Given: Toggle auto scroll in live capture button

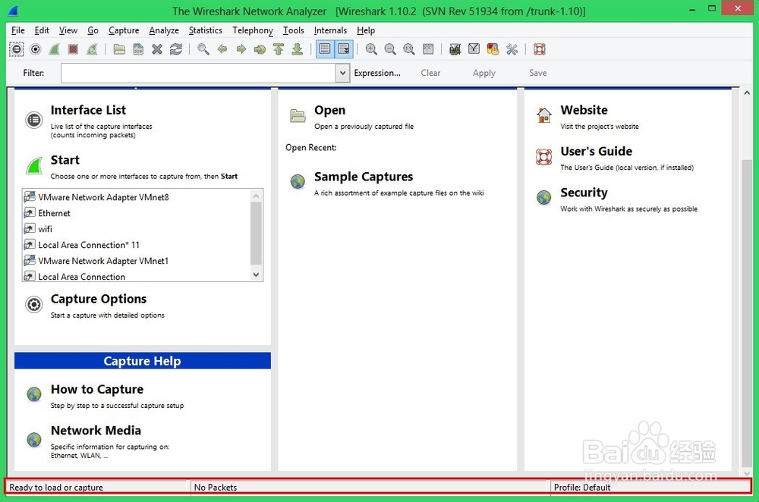Looking at the screenshot, I should pyautogui.click(x=344, y=49).
